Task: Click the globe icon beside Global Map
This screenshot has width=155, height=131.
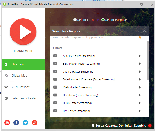Action: click(6, 76)
